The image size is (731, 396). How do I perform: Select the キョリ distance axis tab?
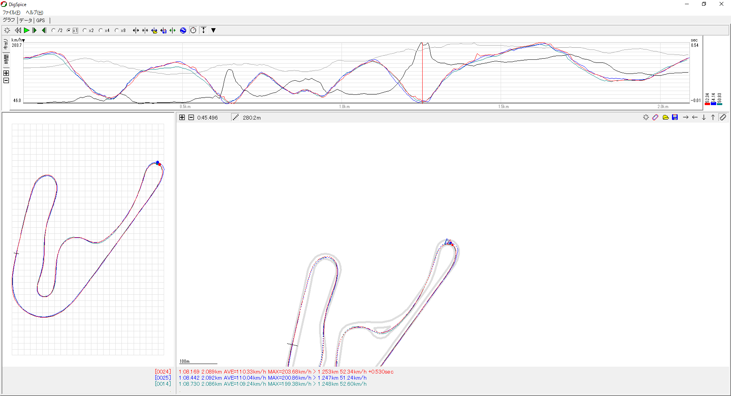point(6,45)
